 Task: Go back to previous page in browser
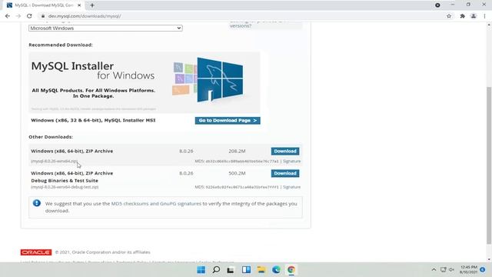coord(8,16)
